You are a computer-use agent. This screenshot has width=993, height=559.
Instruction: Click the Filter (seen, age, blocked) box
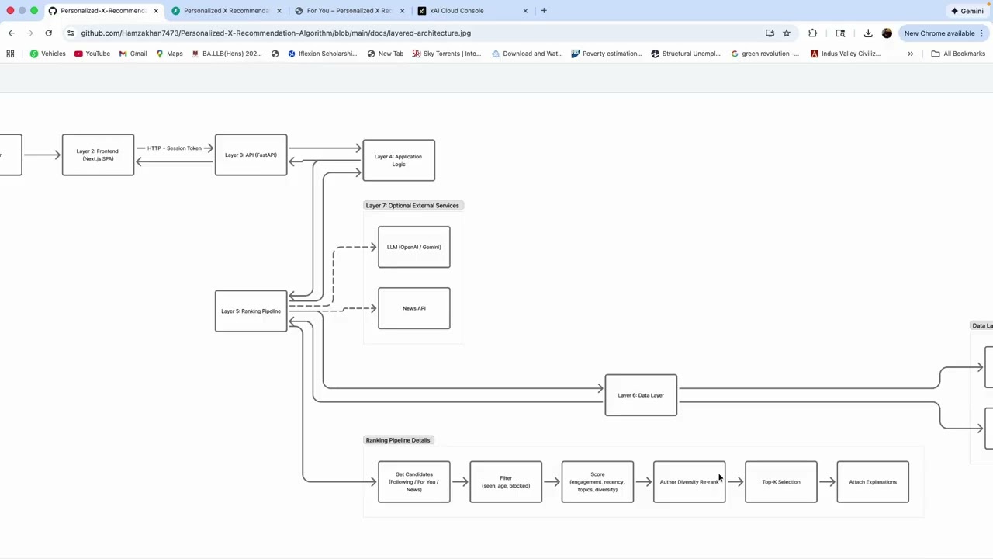point(506,482)
